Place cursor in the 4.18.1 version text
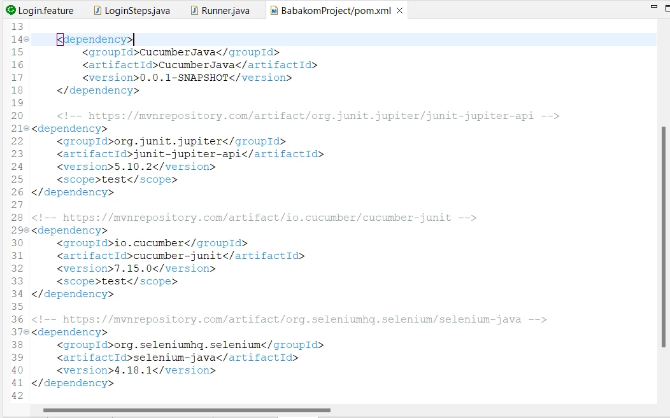The image size is (670, 418). pyautogui.click(x=136, y=370)
